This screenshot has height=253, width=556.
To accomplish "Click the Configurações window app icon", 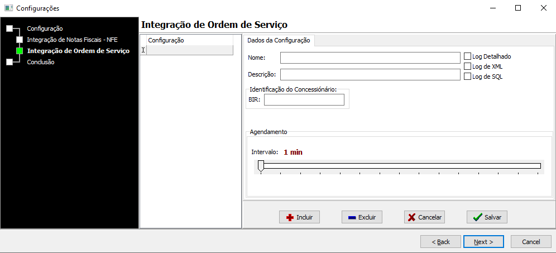I will [8, 8].
